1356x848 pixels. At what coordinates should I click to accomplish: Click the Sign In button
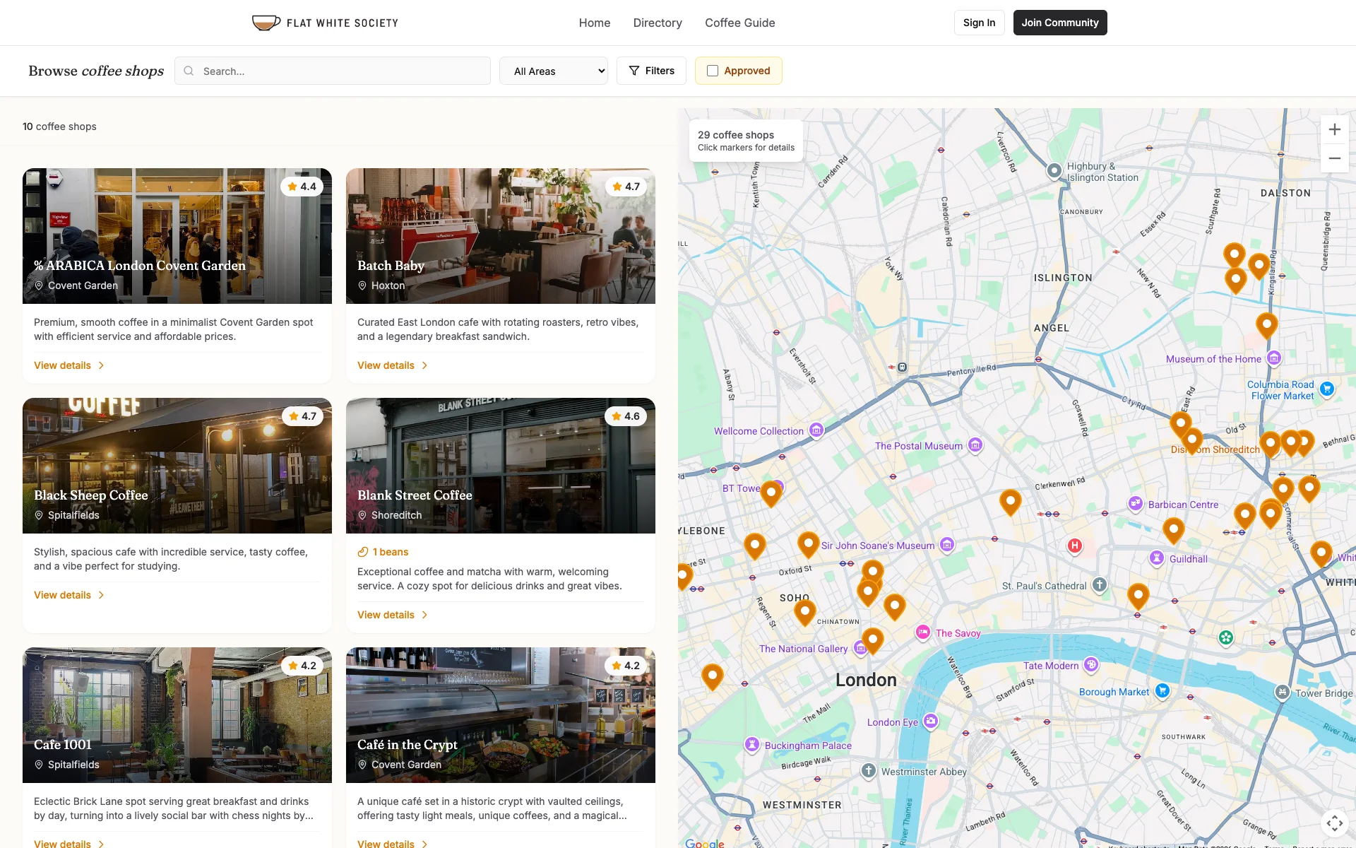coord(979,23)
